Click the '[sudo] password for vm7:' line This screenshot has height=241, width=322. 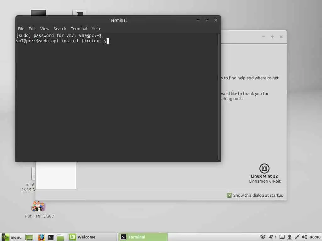coord(46,35)
